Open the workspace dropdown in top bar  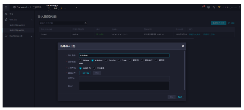tap(76, 7)
